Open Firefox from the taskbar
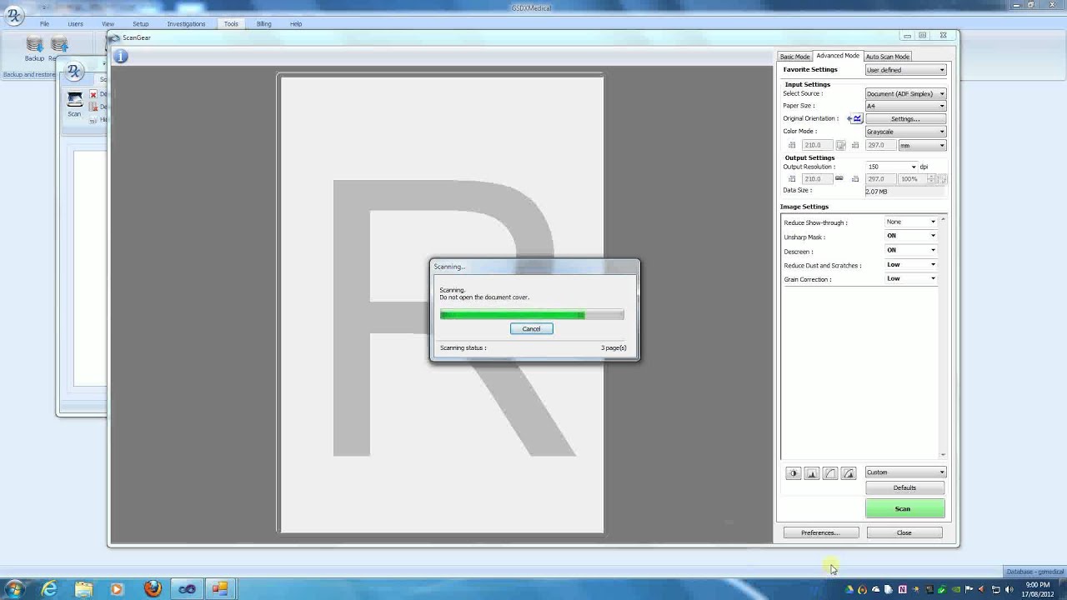1067x600 pixels. point(153,589)
